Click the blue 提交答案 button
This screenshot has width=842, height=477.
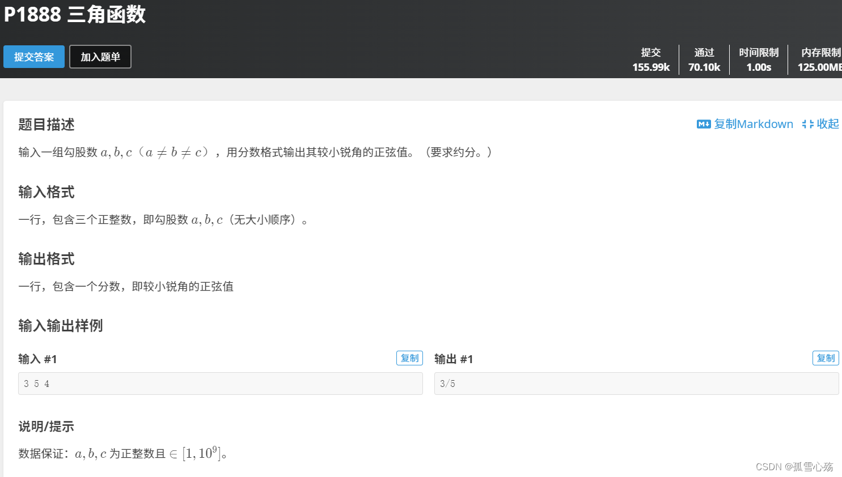[33, 57]
